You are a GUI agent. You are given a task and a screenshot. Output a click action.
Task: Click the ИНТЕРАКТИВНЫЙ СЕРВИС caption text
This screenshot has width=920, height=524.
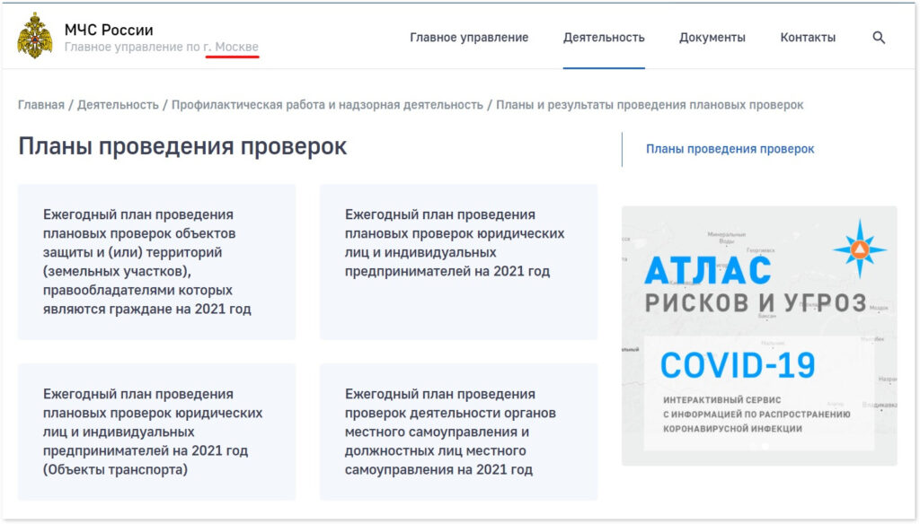click(x=721, y=400)
